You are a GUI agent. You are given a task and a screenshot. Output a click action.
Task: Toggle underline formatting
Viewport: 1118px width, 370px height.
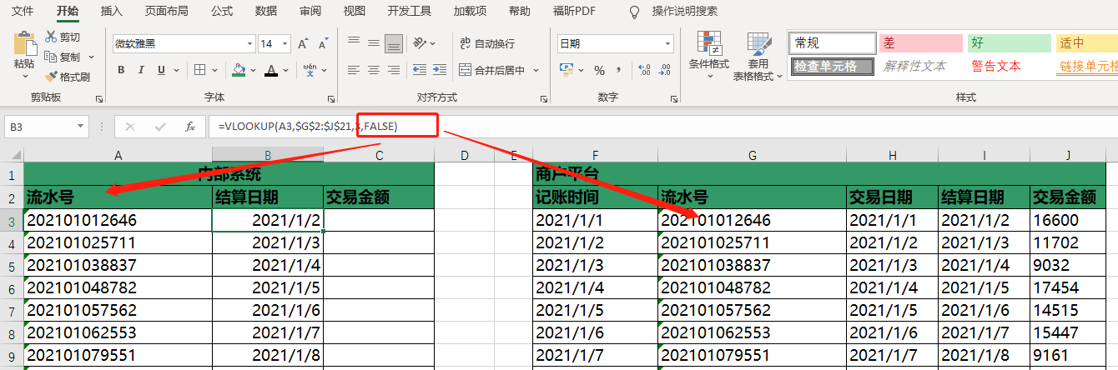[161, 70]
